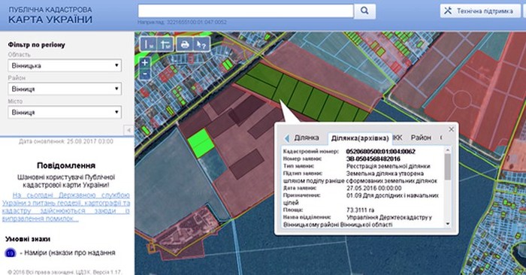Zoom in the map with plus button
This screenshot has height=275, width=526.
pos(144,62)
